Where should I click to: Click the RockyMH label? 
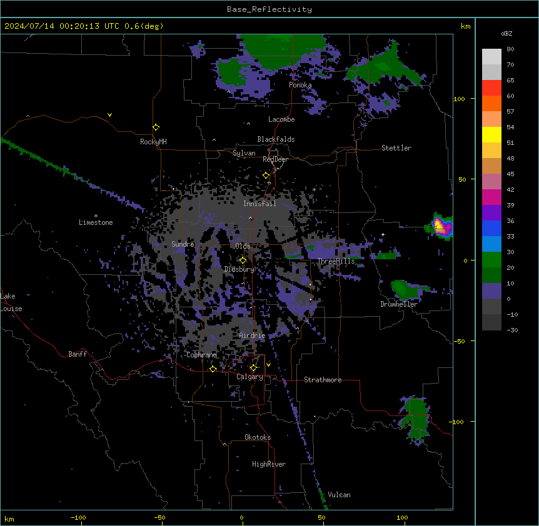153,142
